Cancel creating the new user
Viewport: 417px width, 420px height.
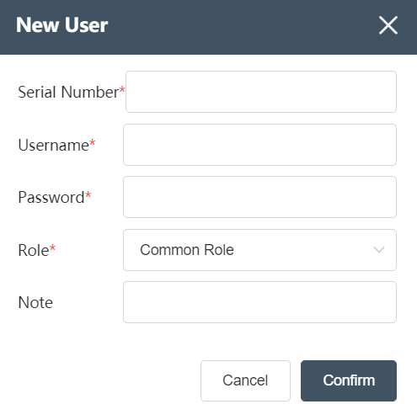pos(245,380)
